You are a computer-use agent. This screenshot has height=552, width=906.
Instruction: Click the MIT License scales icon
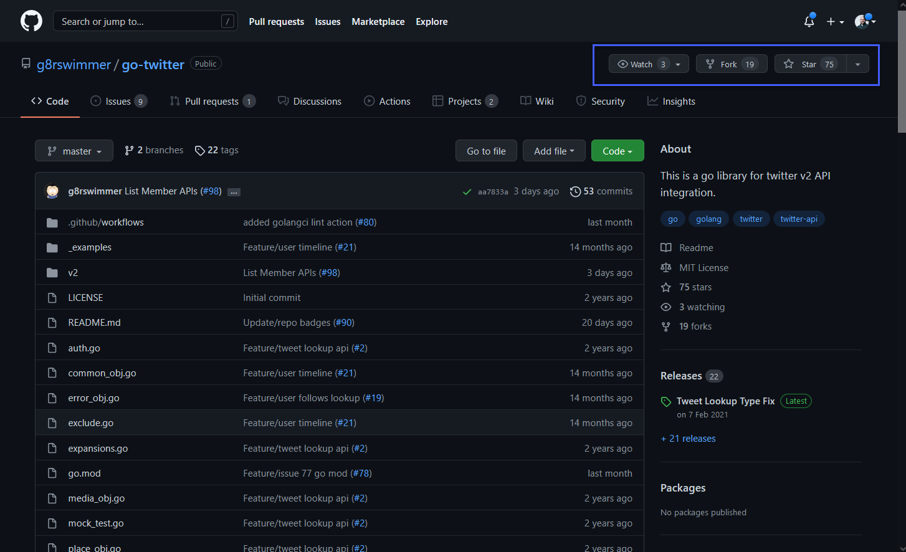[x=666, y=267]
